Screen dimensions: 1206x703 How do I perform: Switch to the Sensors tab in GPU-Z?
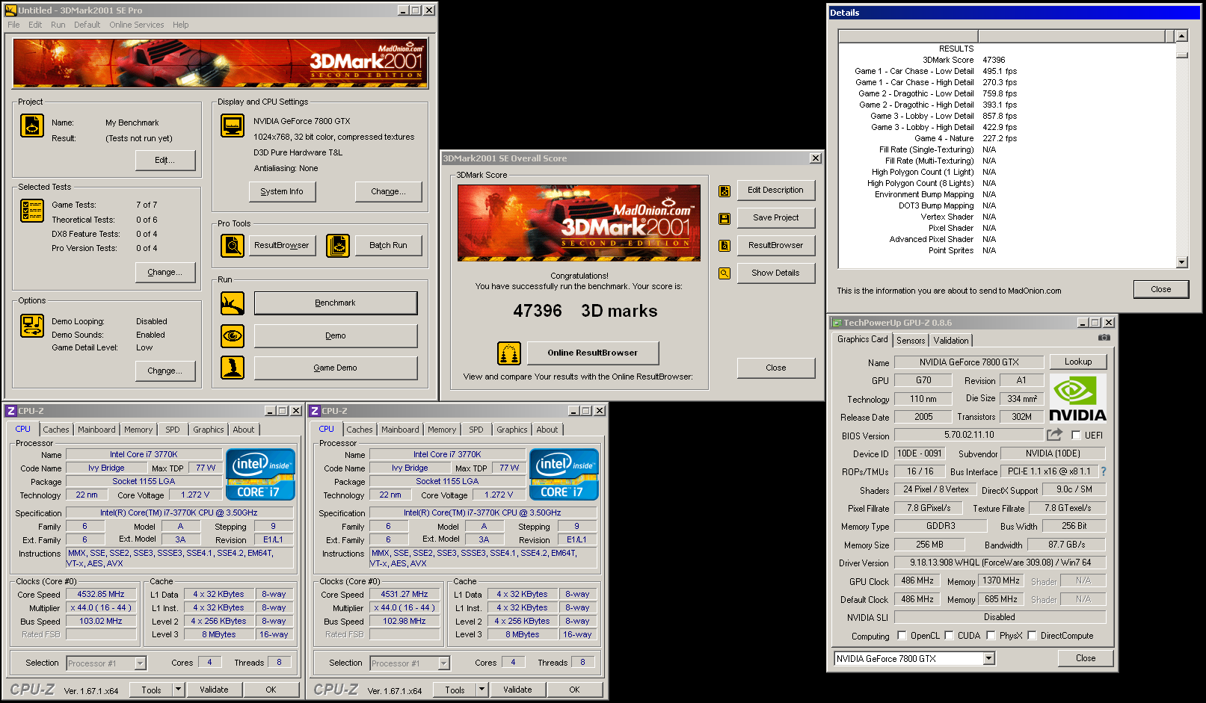pos(911,341)
